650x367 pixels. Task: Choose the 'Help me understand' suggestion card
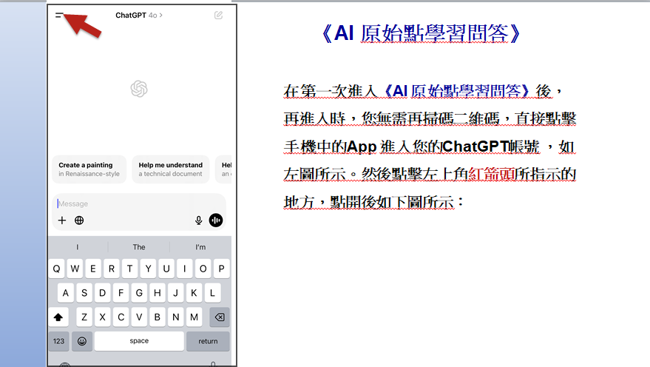pos(171,169)
